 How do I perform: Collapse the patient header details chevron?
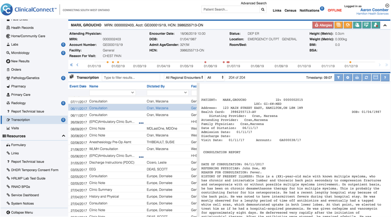point(385,25)
